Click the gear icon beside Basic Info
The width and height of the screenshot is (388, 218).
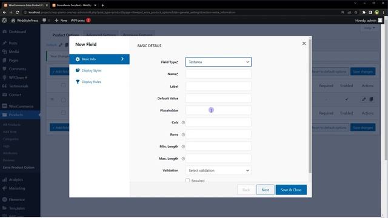pyautogui.click(x=78, y=59)
